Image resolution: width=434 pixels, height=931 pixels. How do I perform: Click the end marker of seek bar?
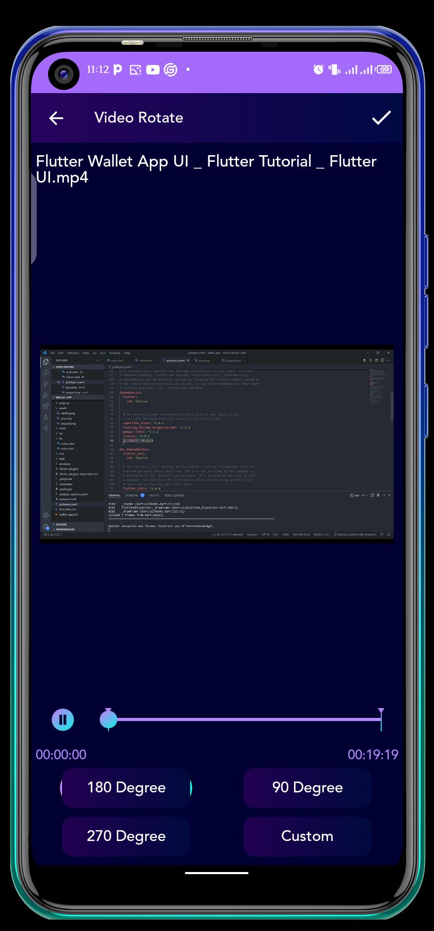(381, 719)
